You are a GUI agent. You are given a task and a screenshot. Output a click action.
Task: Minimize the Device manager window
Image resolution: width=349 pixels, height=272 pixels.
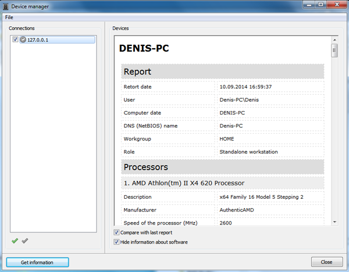click(x=309, y=5)
